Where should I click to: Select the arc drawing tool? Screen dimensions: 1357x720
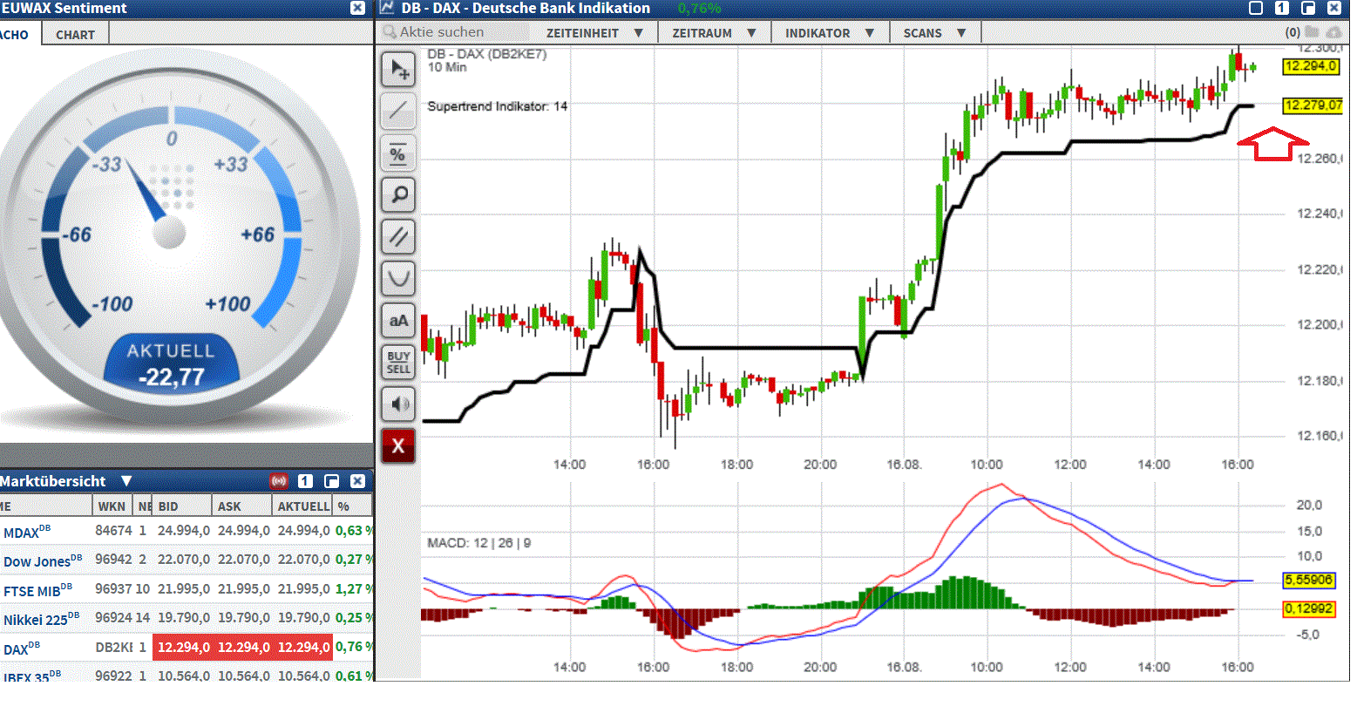(398, 278)
